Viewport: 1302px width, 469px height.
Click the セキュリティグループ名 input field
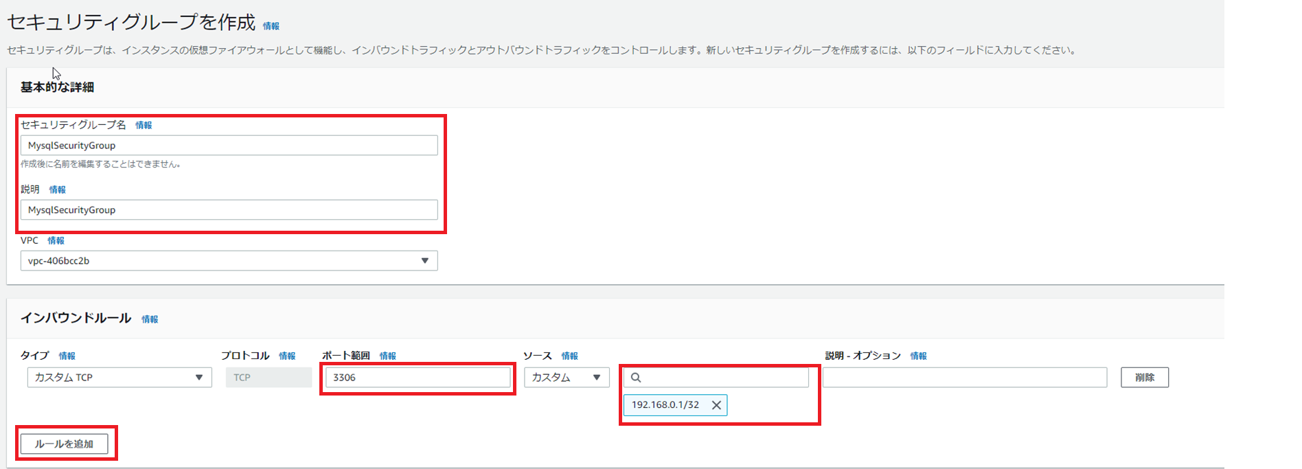pyautogui.click(x=229, y=146)
